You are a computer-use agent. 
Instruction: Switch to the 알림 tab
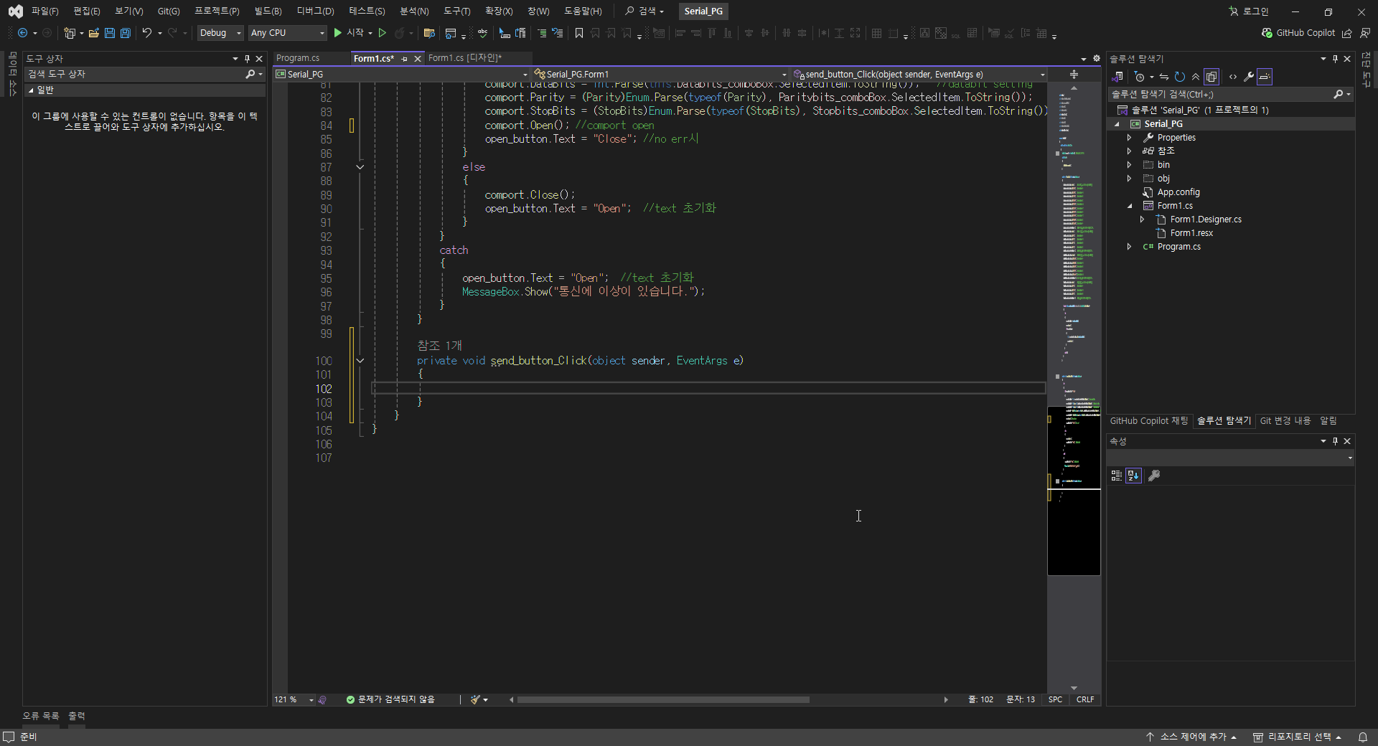pyautogui.click(x=1328, y=421)
